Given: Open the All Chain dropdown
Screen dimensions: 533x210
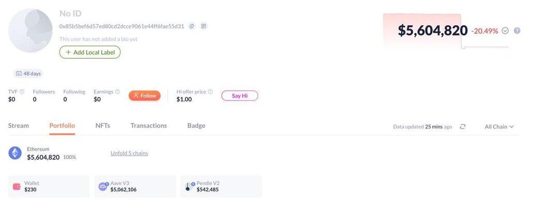Looking at the screenshot, I should tap(499, 126).
